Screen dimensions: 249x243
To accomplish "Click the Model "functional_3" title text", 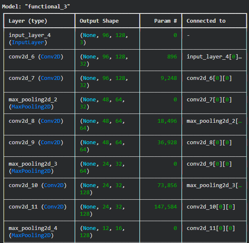I will 36,7.
